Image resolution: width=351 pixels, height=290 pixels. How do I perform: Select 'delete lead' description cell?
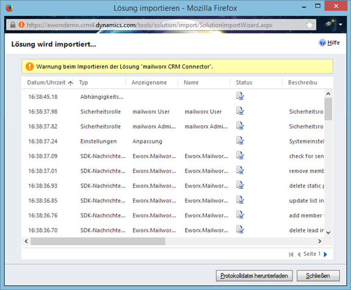[306, 230]
